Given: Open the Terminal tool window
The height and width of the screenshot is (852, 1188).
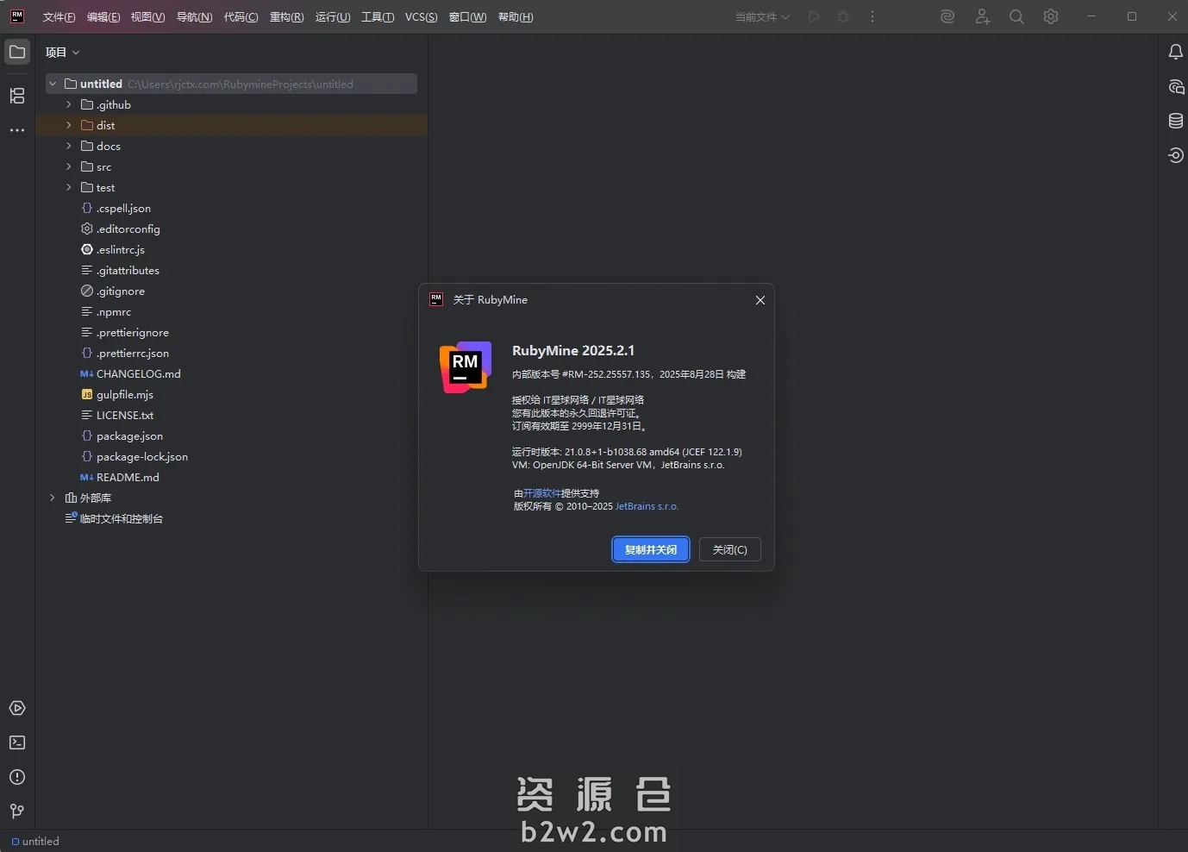Looking at the screenshot, I should point(17,742).
